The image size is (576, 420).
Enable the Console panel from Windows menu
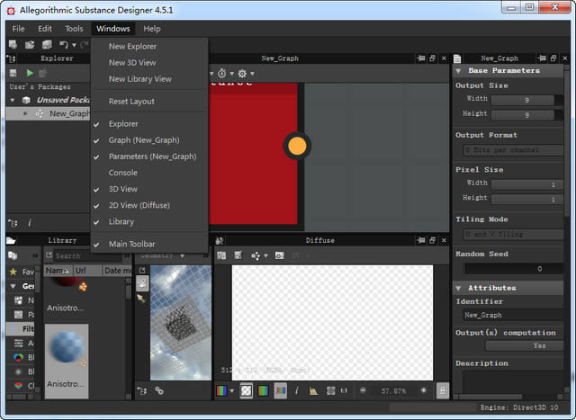123,173
